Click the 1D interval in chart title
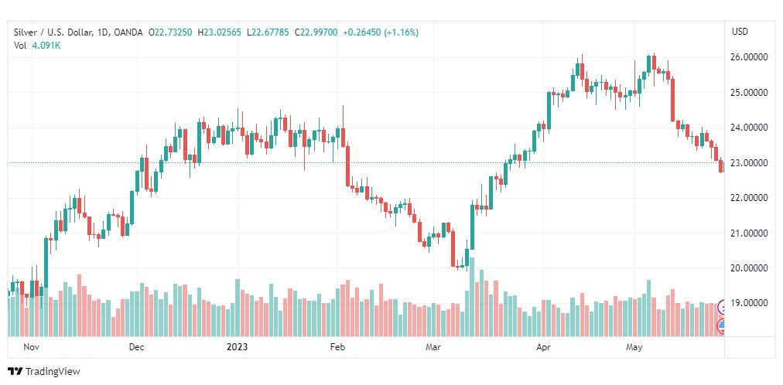This screenshot has width=783, height=385. (x=102, y=32)
